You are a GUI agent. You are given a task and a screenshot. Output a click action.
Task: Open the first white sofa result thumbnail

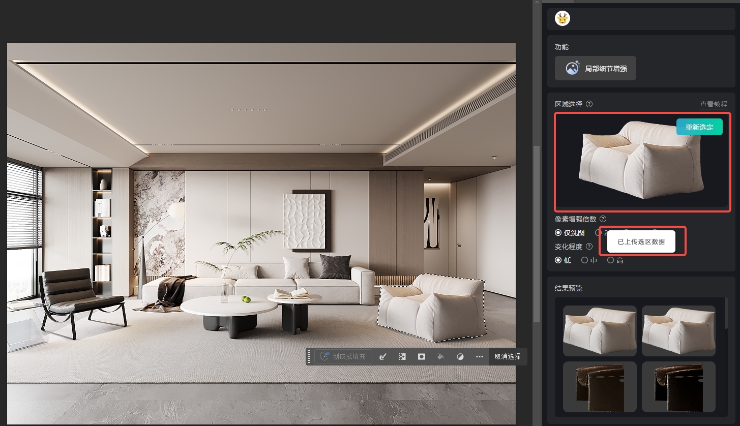[600, 330]
